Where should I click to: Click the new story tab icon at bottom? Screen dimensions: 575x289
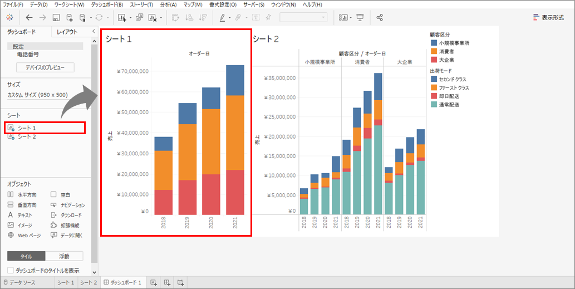(180, 282)
